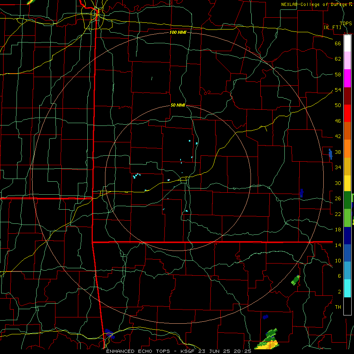Click the light pink legend swatch
The height and width of the screenshot is (354, 354).
tap(347, 61)
